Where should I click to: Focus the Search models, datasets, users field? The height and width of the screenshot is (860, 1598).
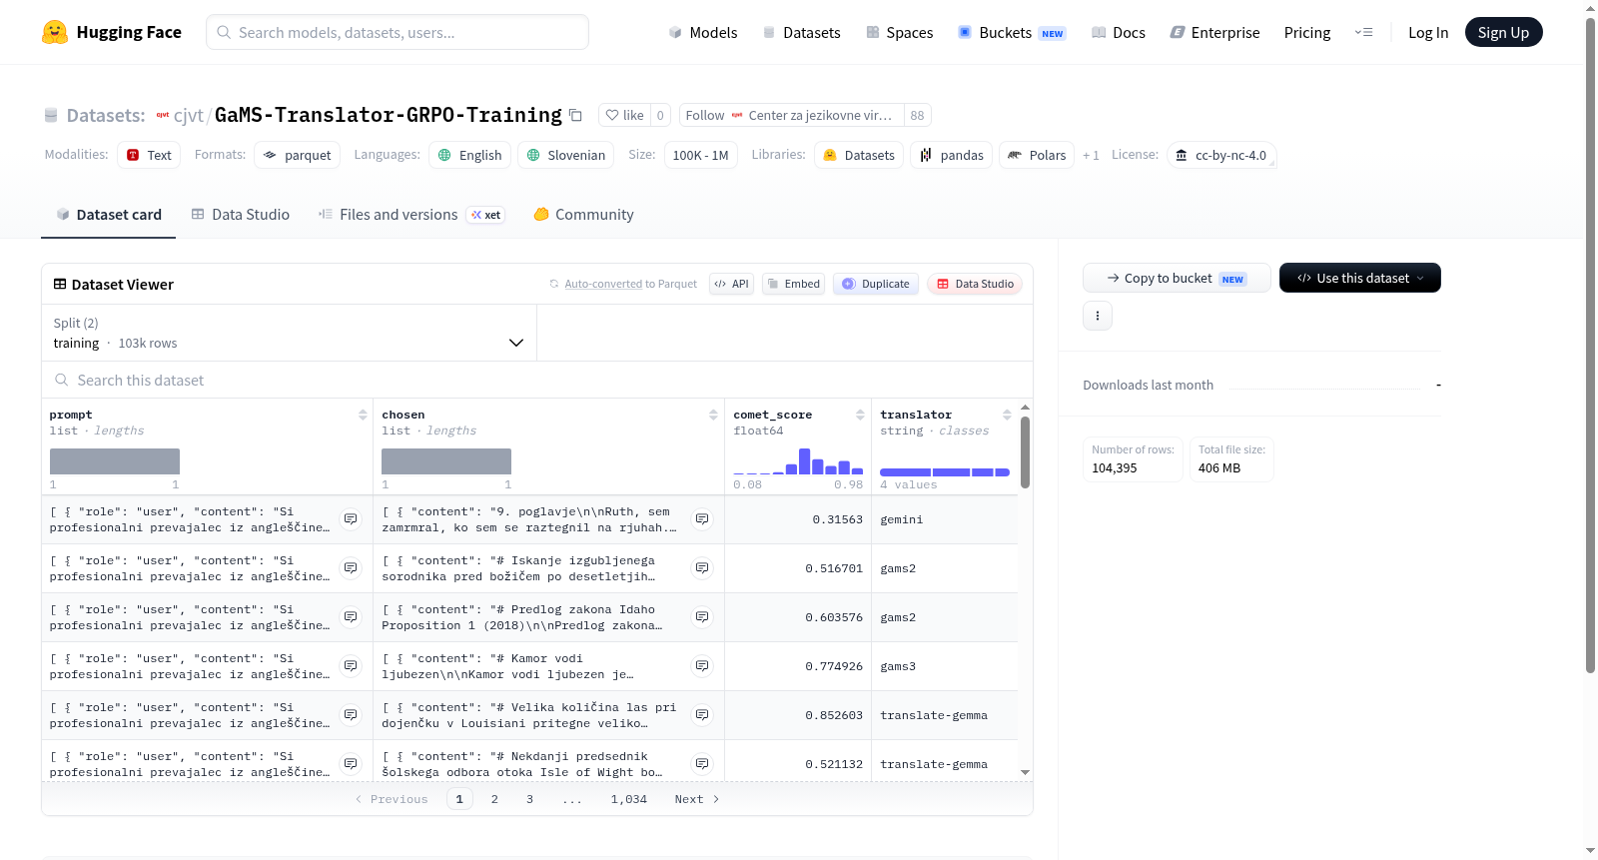click(398, 32)
